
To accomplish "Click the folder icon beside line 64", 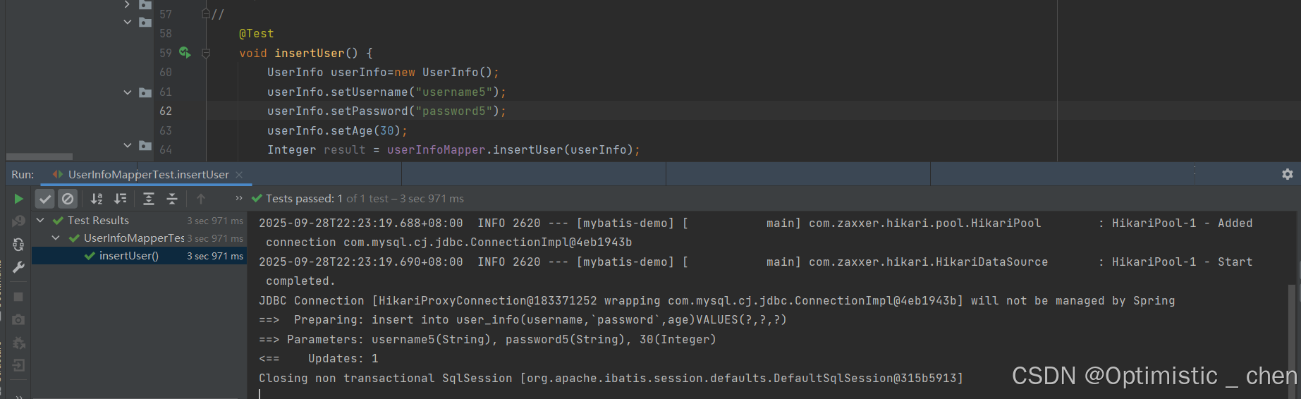I will coord(145,145).
